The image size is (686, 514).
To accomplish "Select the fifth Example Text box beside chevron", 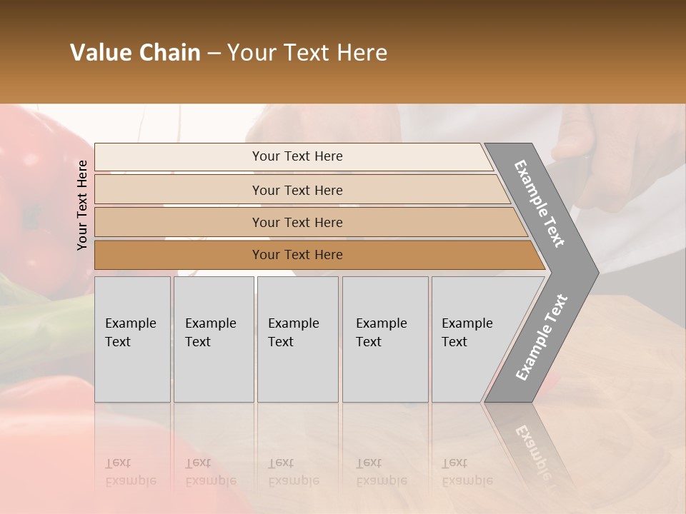I will pos(472,339).
